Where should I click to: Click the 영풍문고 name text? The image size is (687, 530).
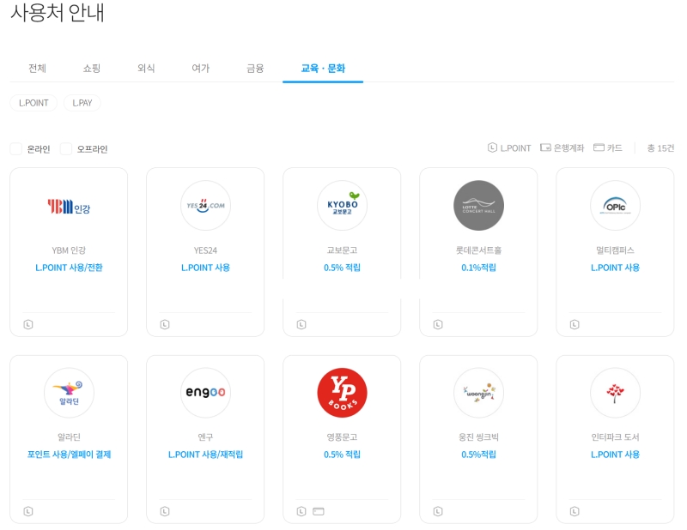click(342, 437)
